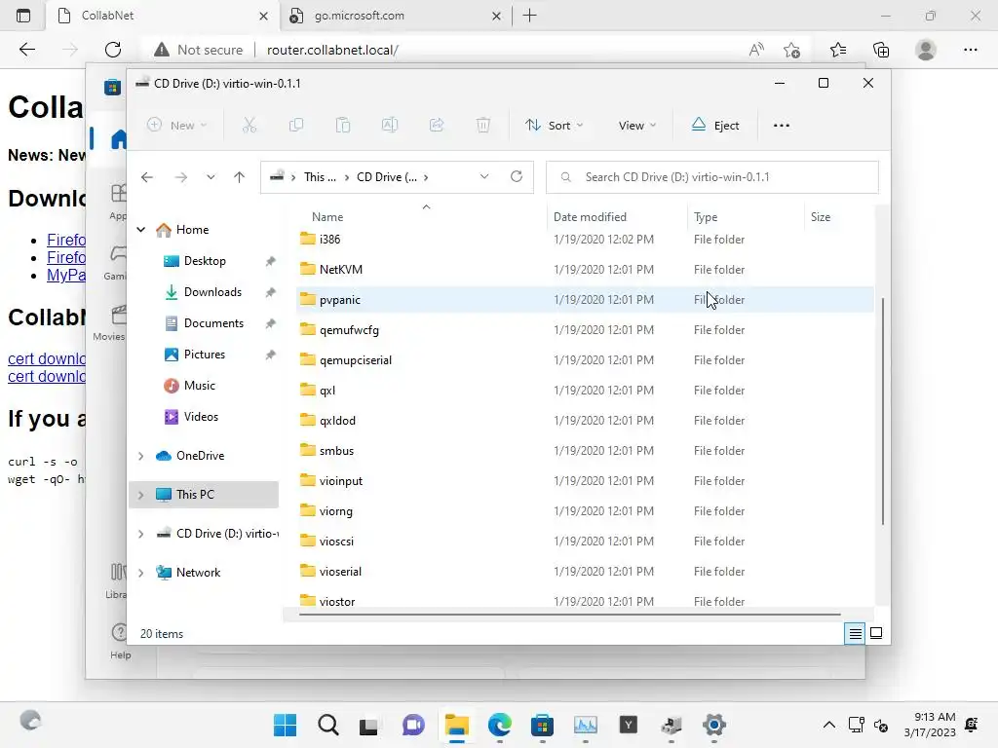Go back in Edge browser
Viewport: 998px width, 748px height.
26,50
